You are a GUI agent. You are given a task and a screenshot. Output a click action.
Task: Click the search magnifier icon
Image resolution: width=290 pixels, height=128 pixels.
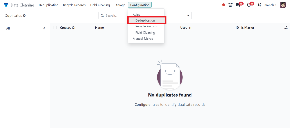pos(102,16)
